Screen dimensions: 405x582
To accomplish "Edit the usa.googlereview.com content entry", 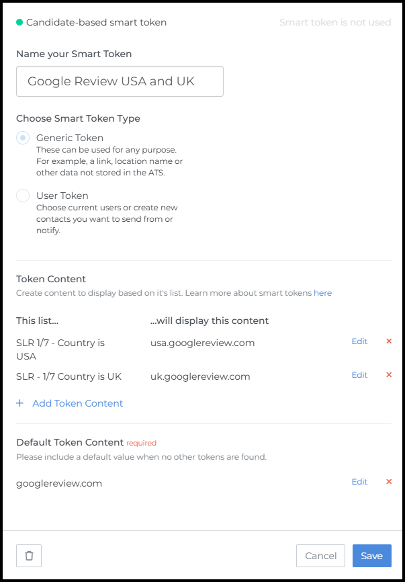I will click(x=359, y=341).
